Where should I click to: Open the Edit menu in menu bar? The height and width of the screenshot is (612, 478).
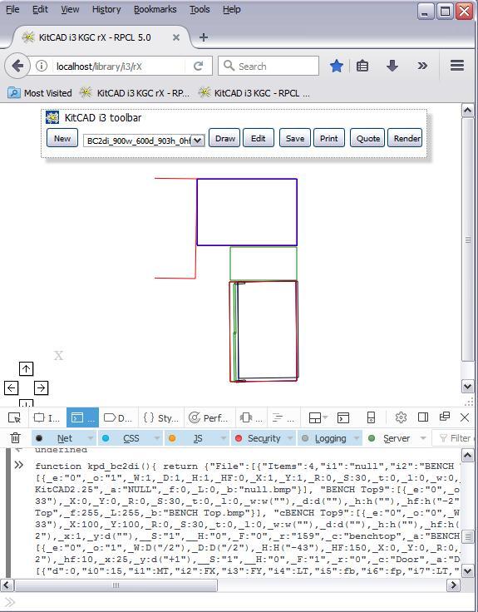pyautogui.click(x=40, y=9)
